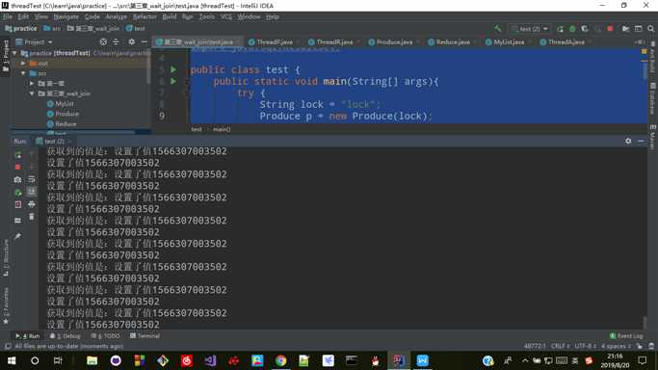Toggle the Favorites side tool window tab
The image size is (658, 370).
6,305
